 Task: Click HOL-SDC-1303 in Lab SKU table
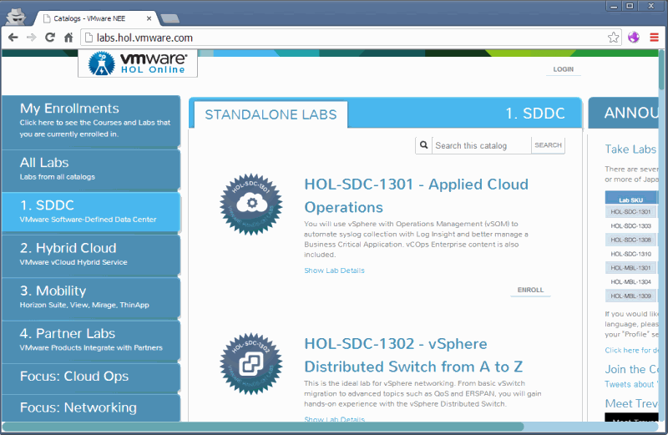[x=630, y=225]
